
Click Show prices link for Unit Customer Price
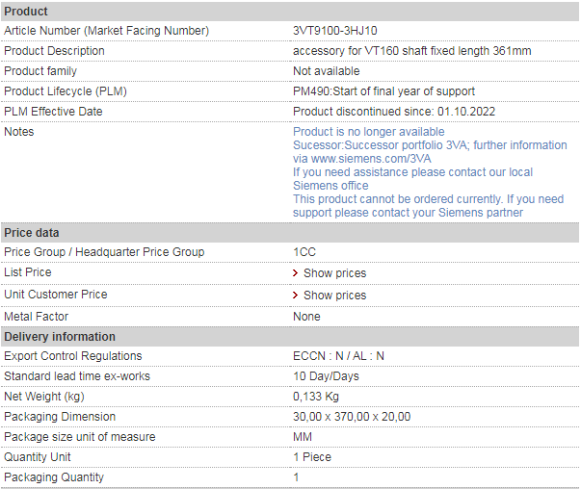pos(334,296)
